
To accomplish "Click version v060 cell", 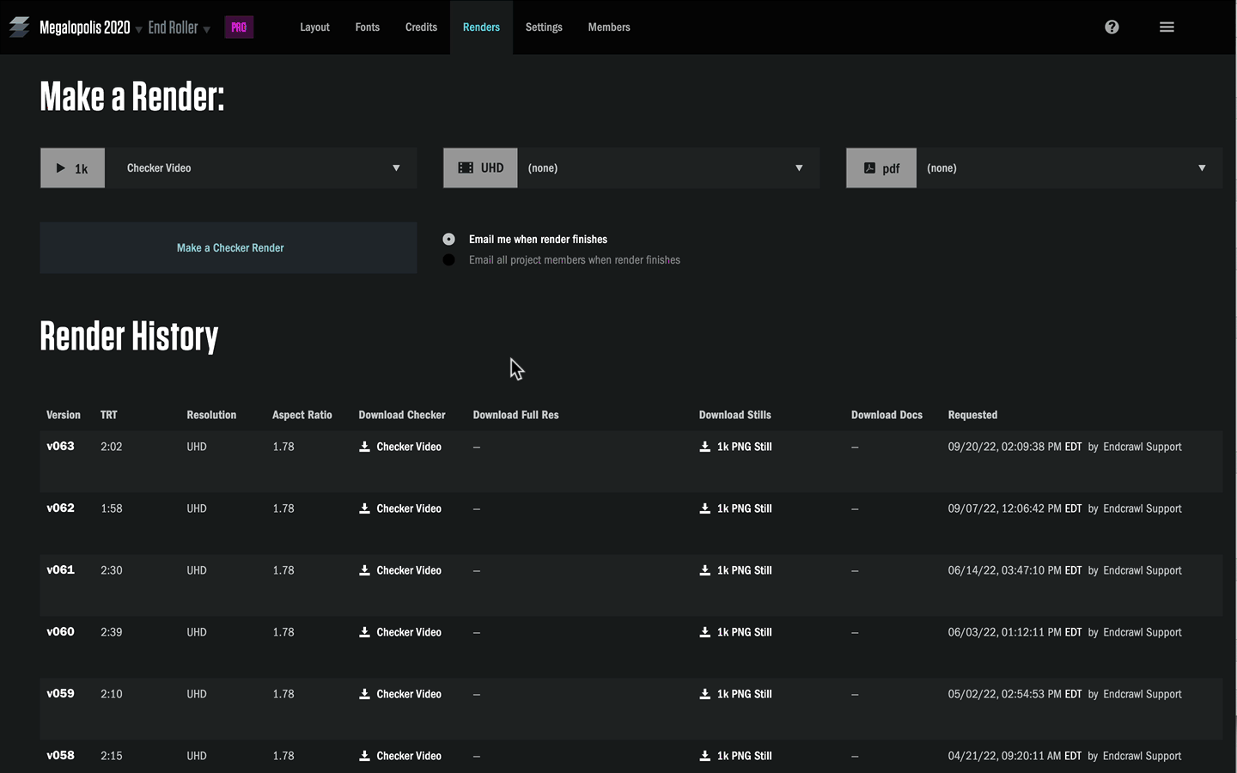I will [x=60, y=632].
